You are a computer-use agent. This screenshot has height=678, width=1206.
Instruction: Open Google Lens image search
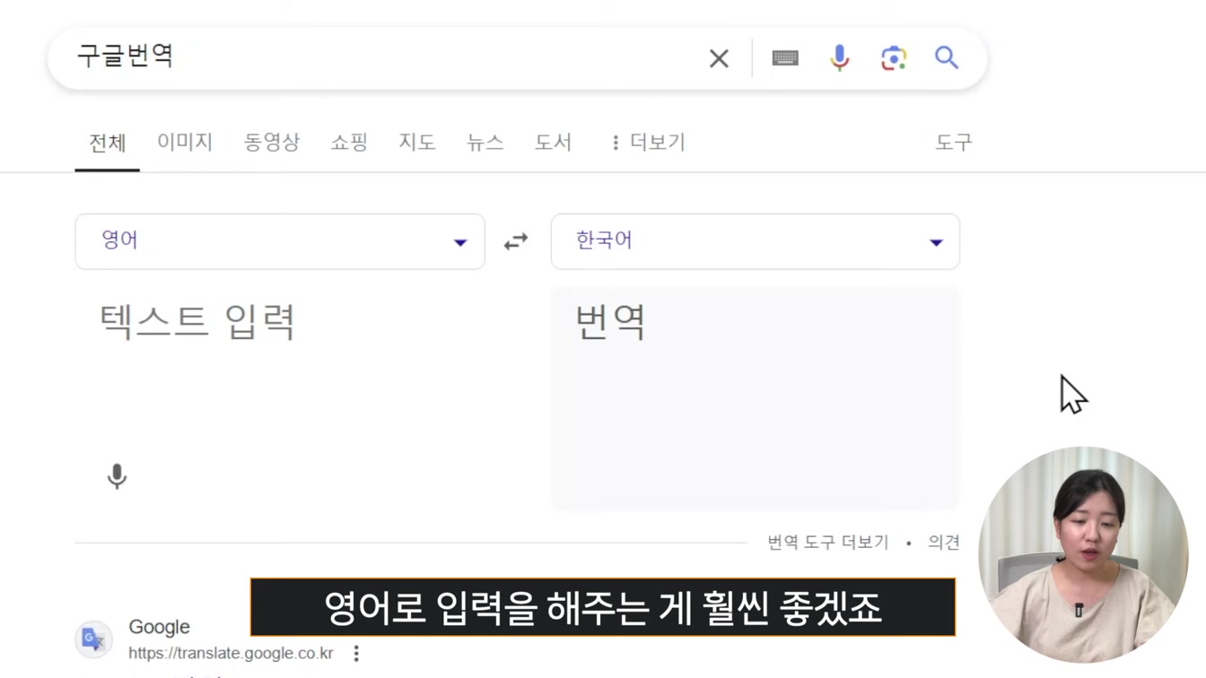(x=893, y=58)
